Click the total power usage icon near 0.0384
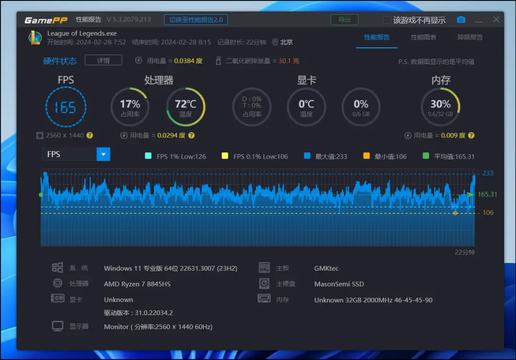 pos(139,61)
